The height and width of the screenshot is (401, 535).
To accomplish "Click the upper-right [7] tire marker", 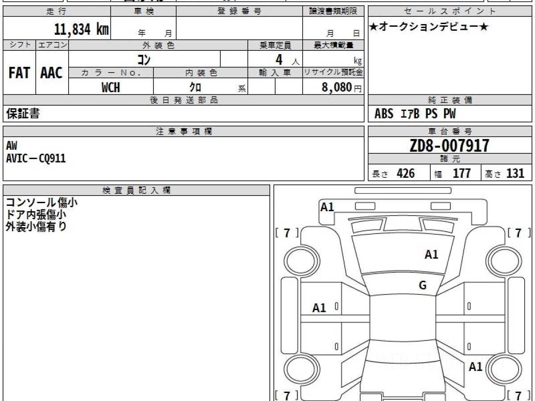I will coord(519,233).
